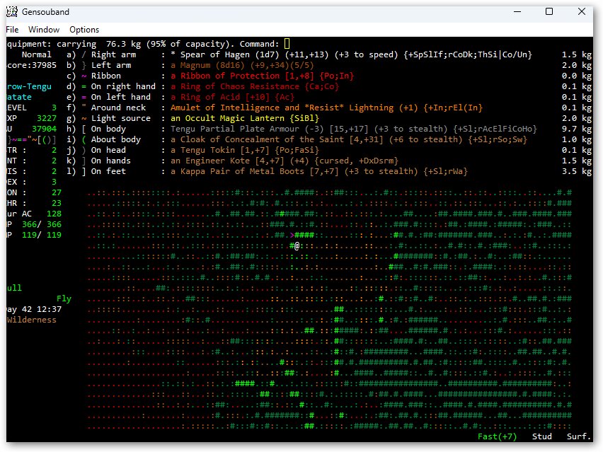Click the 'Surf.' depth indicator

click(x=579, y=436)
